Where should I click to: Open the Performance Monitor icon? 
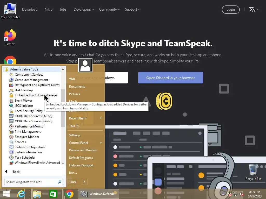pos(11,126)
